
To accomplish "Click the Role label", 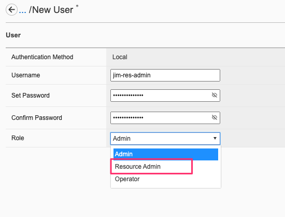I will (18, 138).
